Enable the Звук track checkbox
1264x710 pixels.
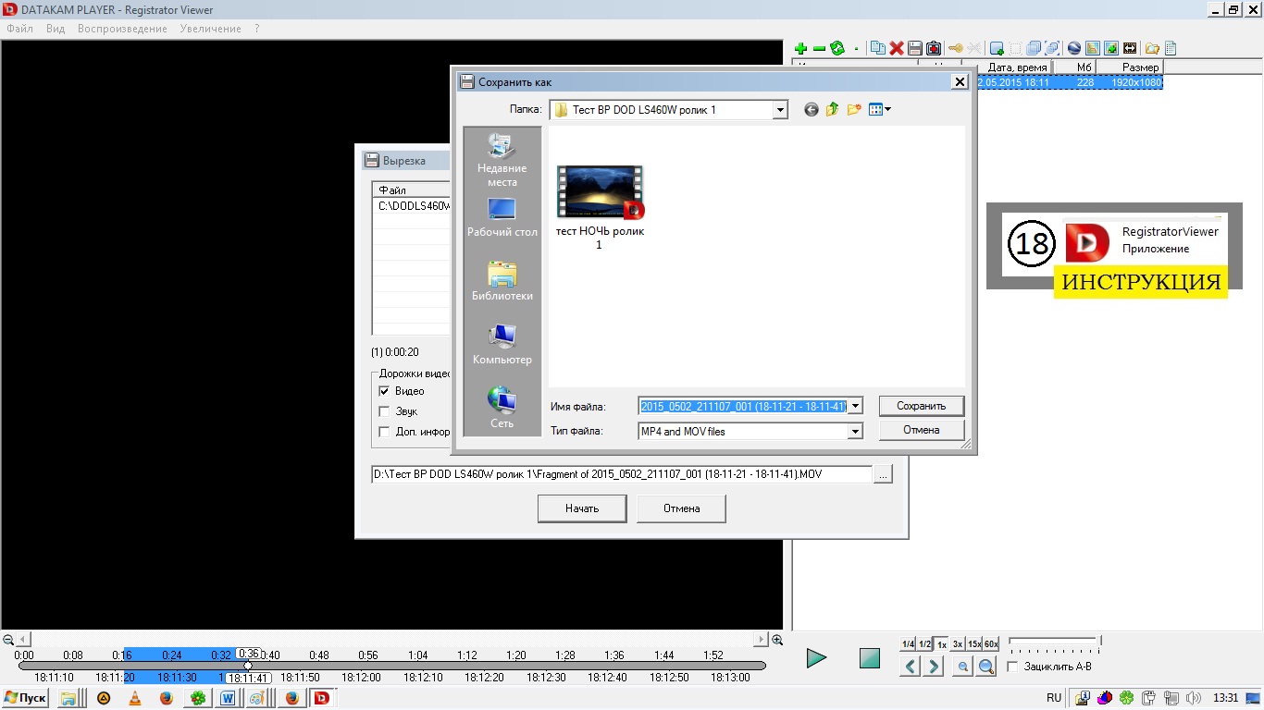click(385, 411)
